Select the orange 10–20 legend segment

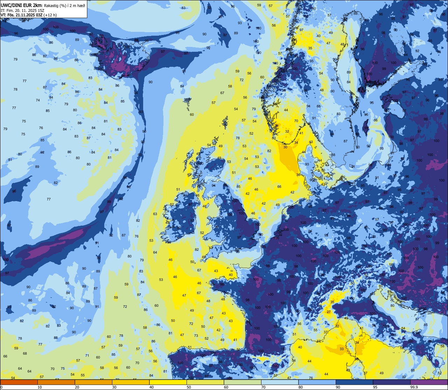pos(56,382)
